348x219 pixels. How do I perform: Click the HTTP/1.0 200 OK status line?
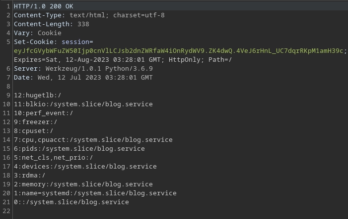point(43,6)
